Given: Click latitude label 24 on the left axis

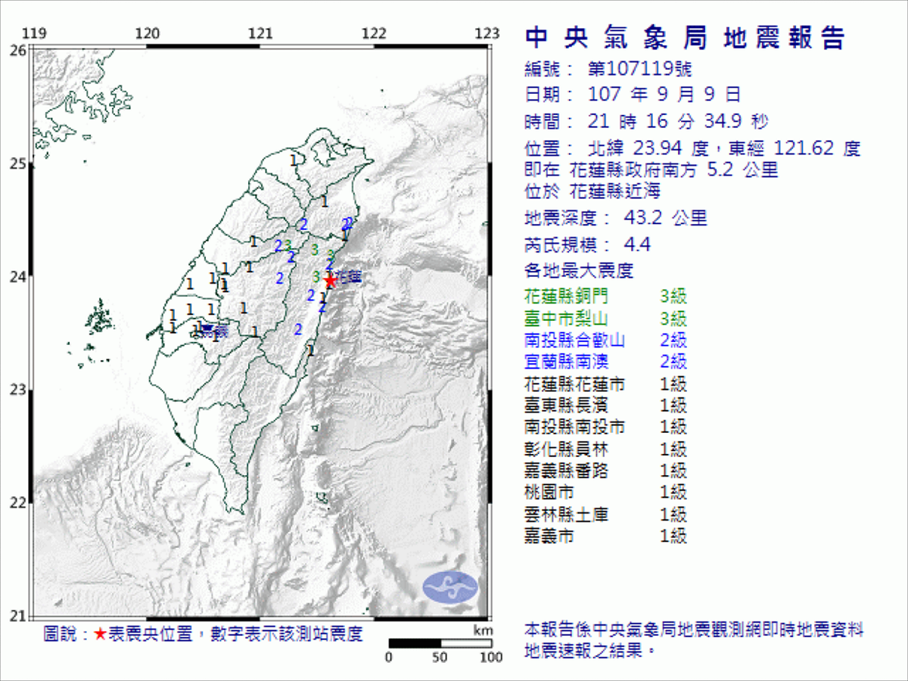Looking at the screenshot, I should point(19,276).
